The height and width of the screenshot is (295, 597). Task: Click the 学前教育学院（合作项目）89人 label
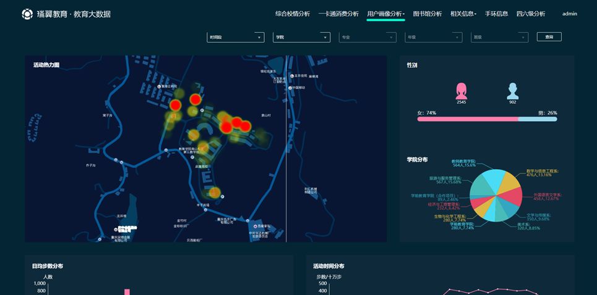point(435,197)
